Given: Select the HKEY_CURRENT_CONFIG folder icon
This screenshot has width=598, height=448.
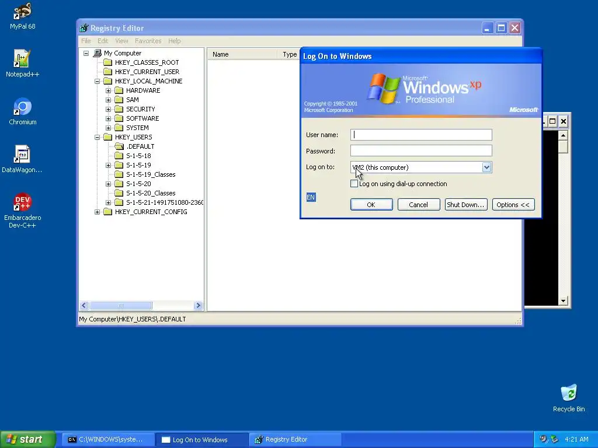Looking at the screenshot, I should (108, 211).
